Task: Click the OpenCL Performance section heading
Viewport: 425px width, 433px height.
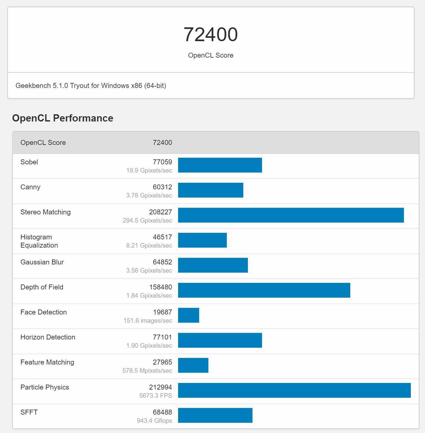Action: click(x=63, y=118)
